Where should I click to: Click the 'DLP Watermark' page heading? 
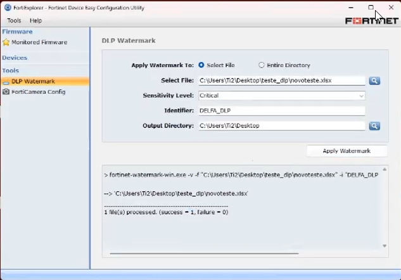(129, 41)
